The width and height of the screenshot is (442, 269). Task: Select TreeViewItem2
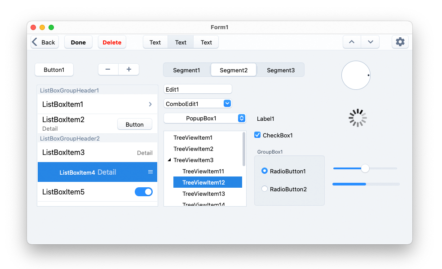tap(193, 149)
